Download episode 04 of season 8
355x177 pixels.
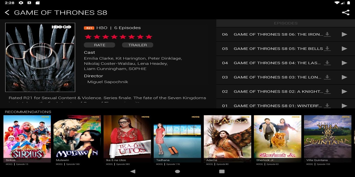click(x=327, y=63)
